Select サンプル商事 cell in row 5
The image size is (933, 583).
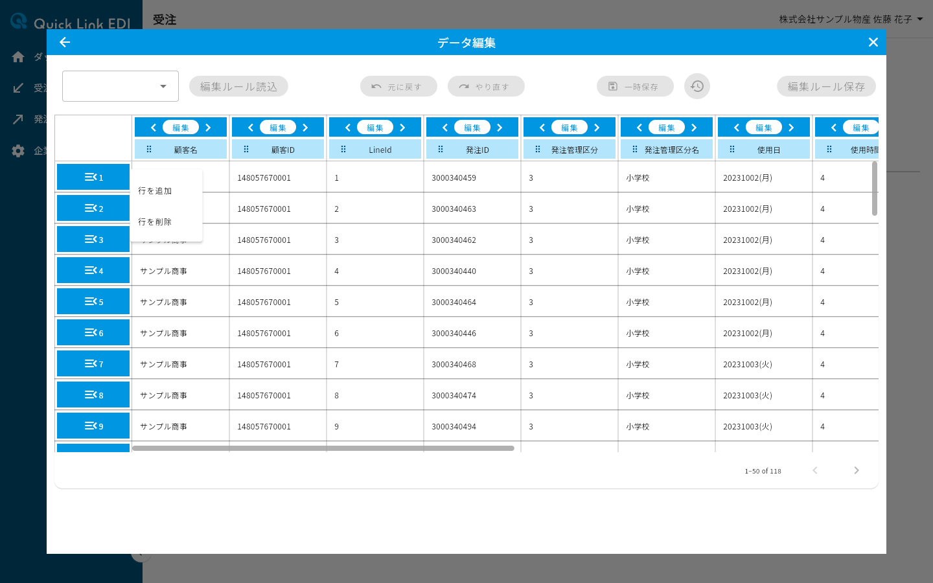181,302
